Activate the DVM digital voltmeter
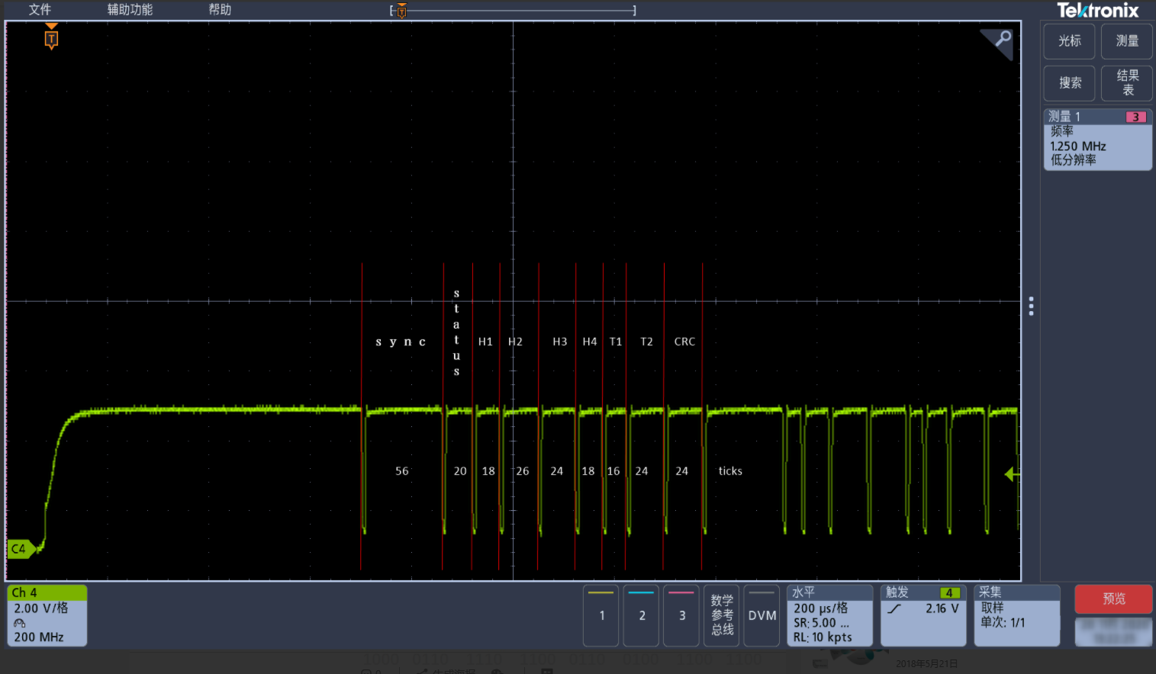This screenshot has height=674, width=1156. coord(761,615)
